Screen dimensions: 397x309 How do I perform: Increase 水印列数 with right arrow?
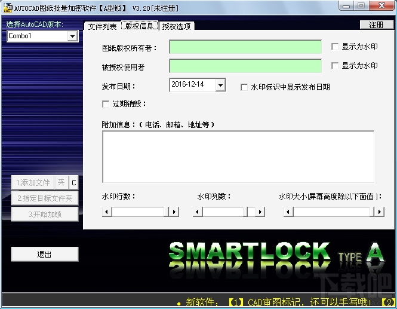[x=260, y=212]
